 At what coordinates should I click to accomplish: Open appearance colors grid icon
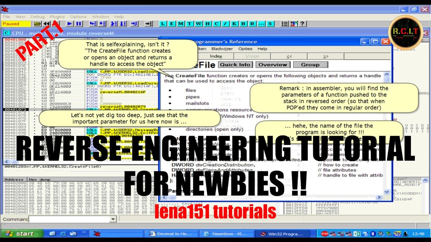[294, 24]
